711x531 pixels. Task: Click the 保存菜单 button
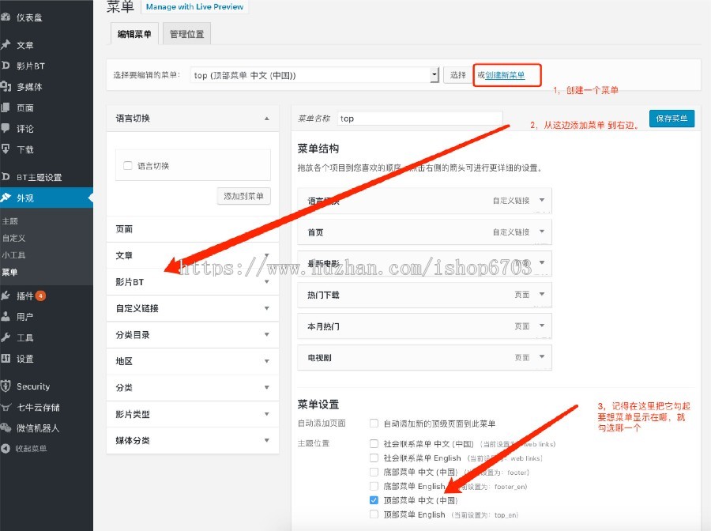coord(671,119)
